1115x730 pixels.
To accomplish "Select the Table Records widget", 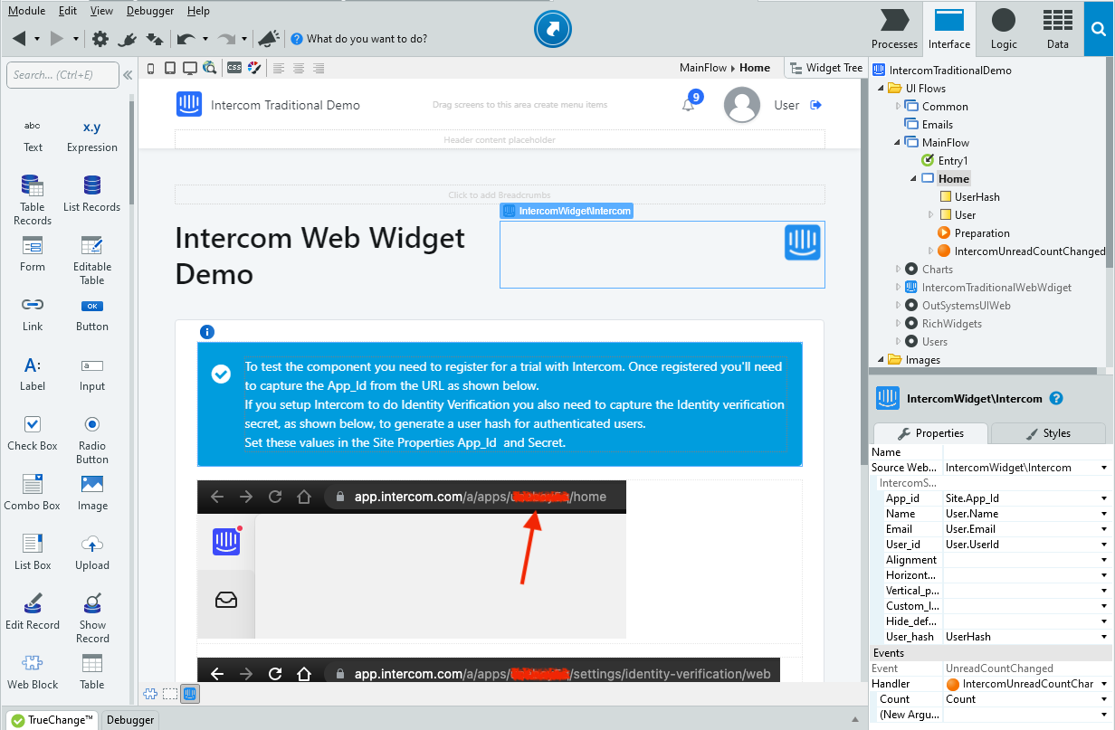I will coord(33,201).
